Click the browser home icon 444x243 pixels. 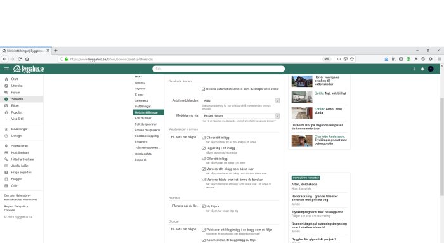(x=27, y=59)
